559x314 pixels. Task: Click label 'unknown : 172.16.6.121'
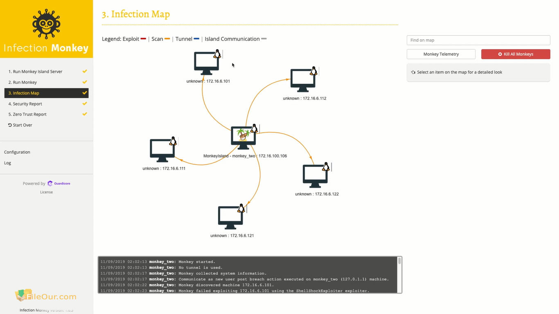[x=232, y=236]
